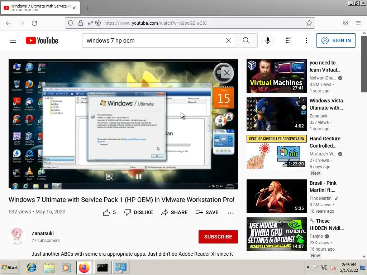This screenshot has height=275, width=367.
Task: Open 'Brasil - Pink Martini ft.' title
Action: 323,186
